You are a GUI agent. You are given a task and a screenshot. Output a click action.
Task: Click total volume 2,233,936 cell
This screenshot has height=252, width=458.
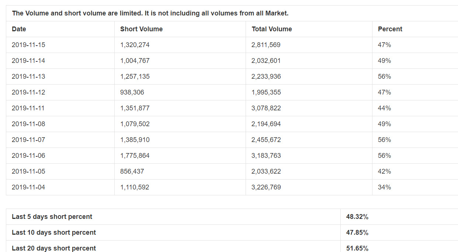point(266,77)
